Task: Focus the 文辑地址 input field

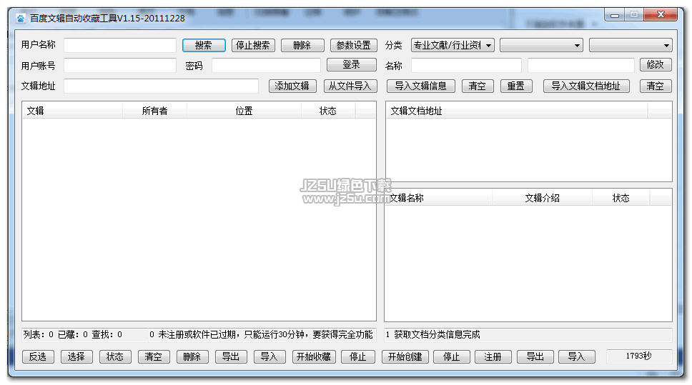Action: pyautogui.click(x=161, y=86)
